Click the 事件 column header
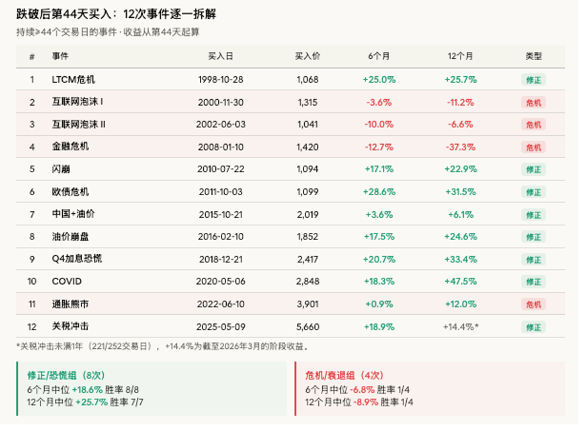The height and width of the screenshot is (425, 579). click(x=60, y=56)
